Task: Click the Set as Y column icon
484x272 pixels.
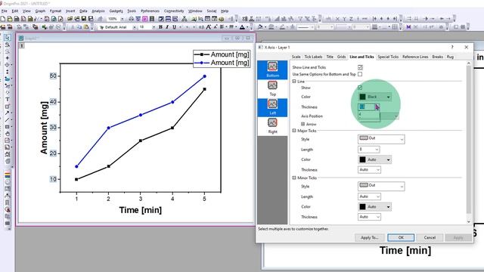Action: click(344, 19)
